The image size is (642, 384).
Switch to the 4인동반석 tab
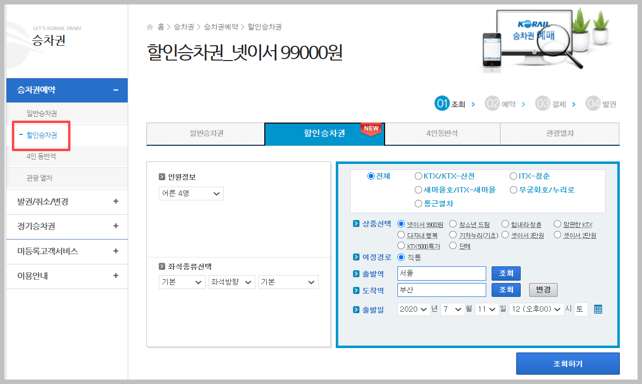[x=442, y=133]
